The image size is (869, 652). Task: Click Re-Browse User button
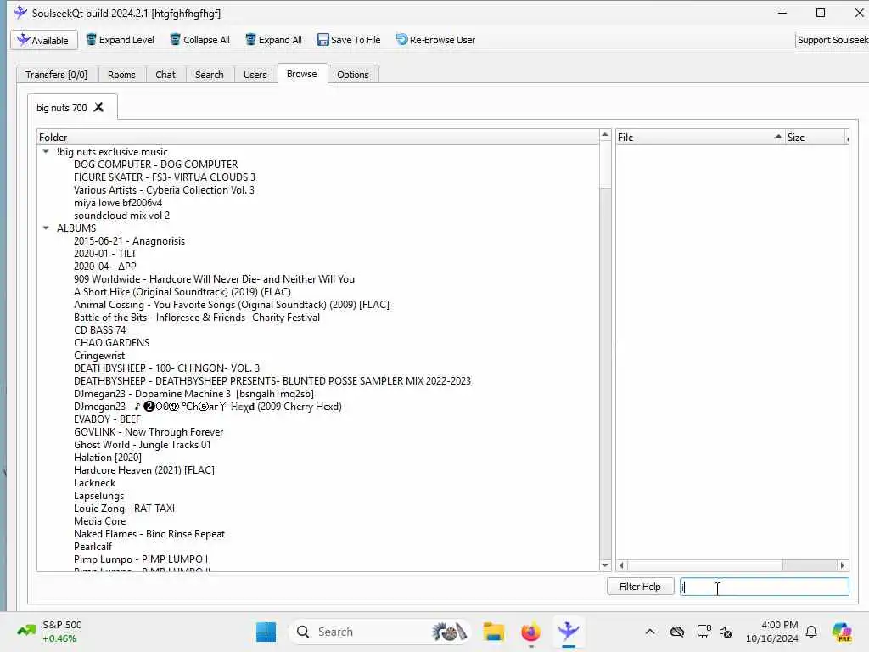[x=435, y=40]
